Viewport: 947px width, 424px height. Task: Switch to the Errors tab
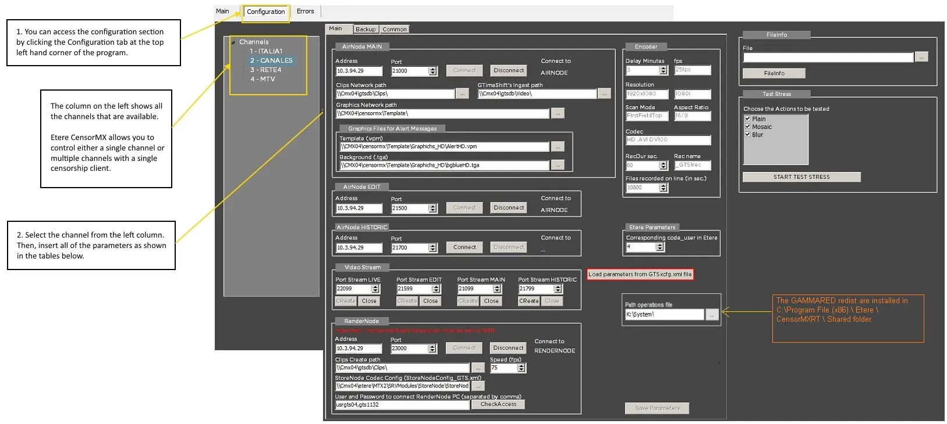[305, 12]
